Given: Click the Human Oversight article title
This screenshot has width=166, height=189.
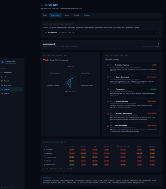Looking at the screenshot, I should [x=122, y=101].
